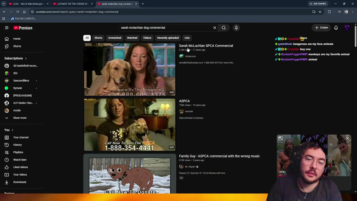The width and height of the screenshot is (357, 201).
Task: Click the Ask Gemini button
Action: click(318, 4)
